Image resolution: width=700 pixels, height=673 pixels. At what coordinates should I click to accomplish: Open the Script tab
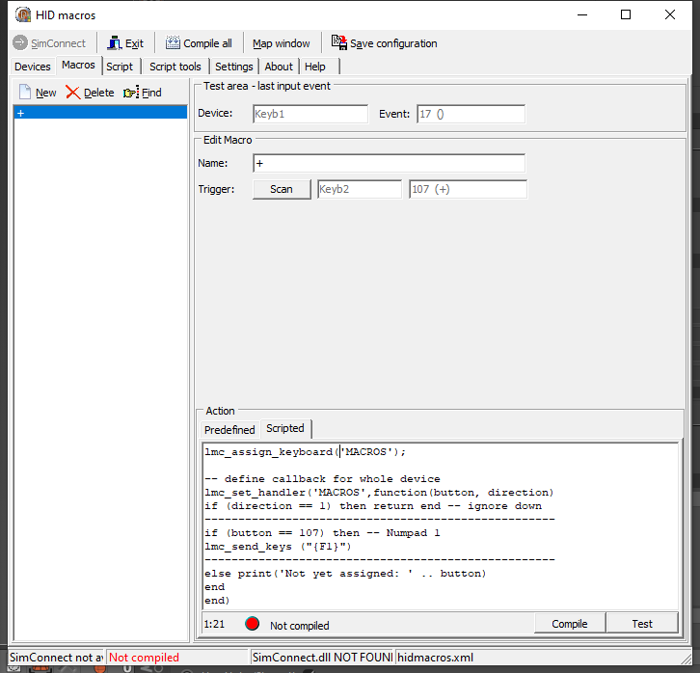[x=120, y=67]
